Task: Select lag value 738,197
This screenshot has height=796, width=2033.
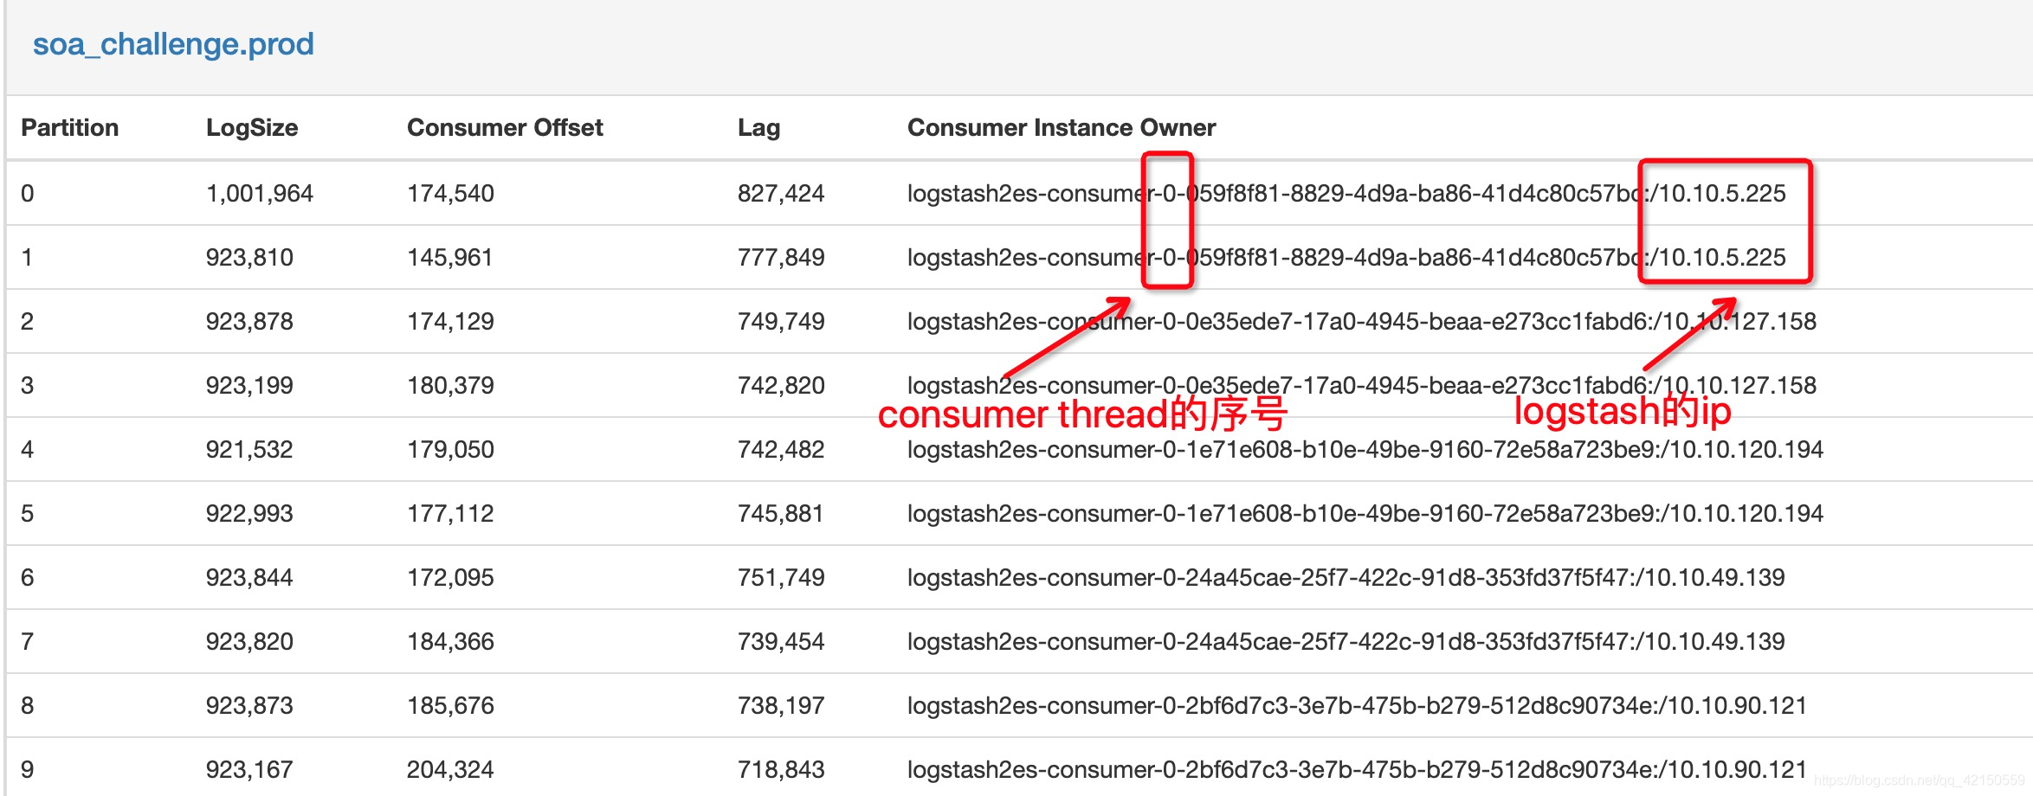Action: pyautogui.click(x=781, y=705)
